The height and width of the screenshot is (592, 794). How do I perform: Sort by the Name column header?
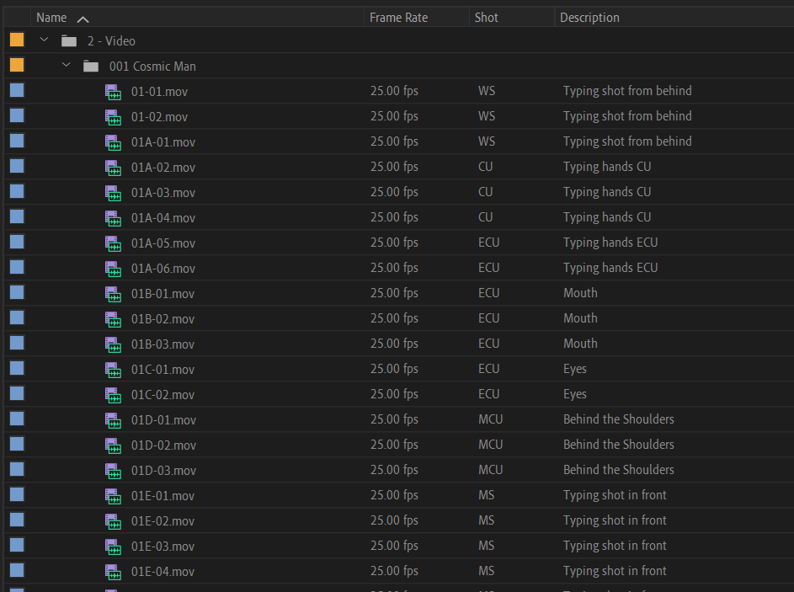[x=51, y=18]
